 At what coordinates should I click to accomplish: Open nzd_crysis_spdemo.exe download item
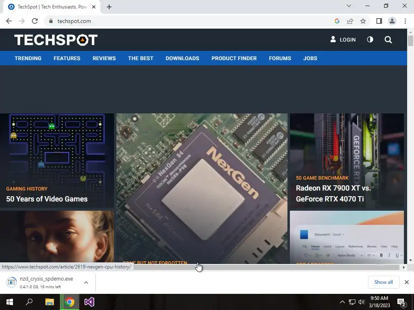click(42, 282)
